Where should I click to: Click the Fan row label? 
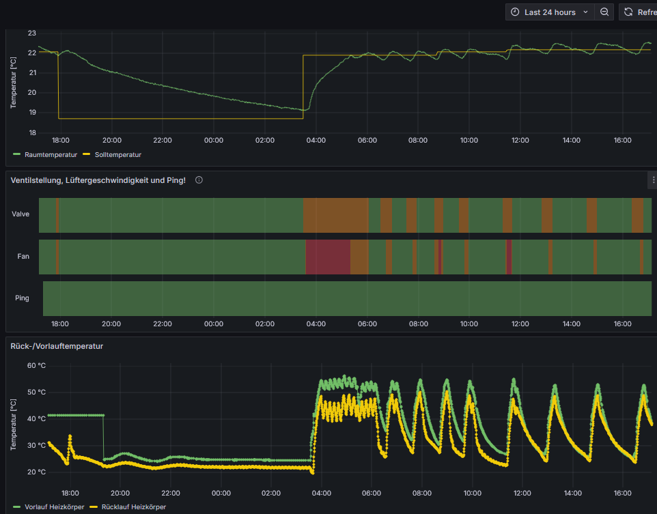click(x=23, y=256)
